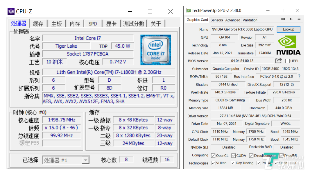The width and height of the screenshot is (310, 175).
Task: Click the 倍频 multiplier x 15.0 value
Action: [62, 128]
